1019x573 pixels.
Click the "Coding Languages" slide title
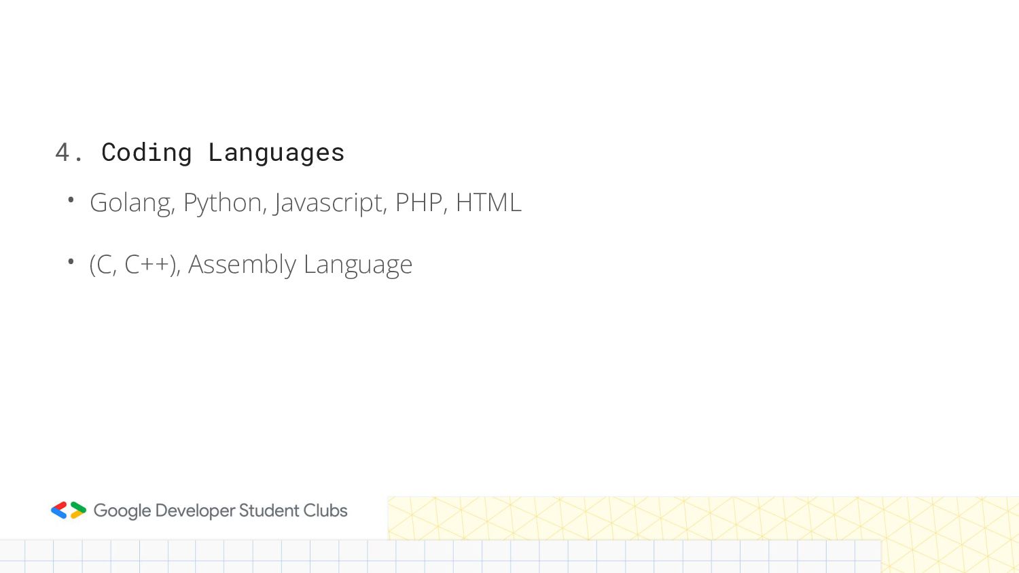point(223,153)
